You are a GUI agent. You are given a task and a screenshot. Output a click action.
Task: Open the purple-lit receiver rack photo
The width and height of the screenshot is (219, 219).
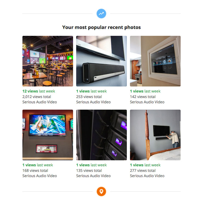pos(101,135)
